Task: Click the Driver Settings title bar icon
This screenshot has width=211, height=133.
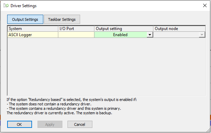Action: (x=6, y=6)
